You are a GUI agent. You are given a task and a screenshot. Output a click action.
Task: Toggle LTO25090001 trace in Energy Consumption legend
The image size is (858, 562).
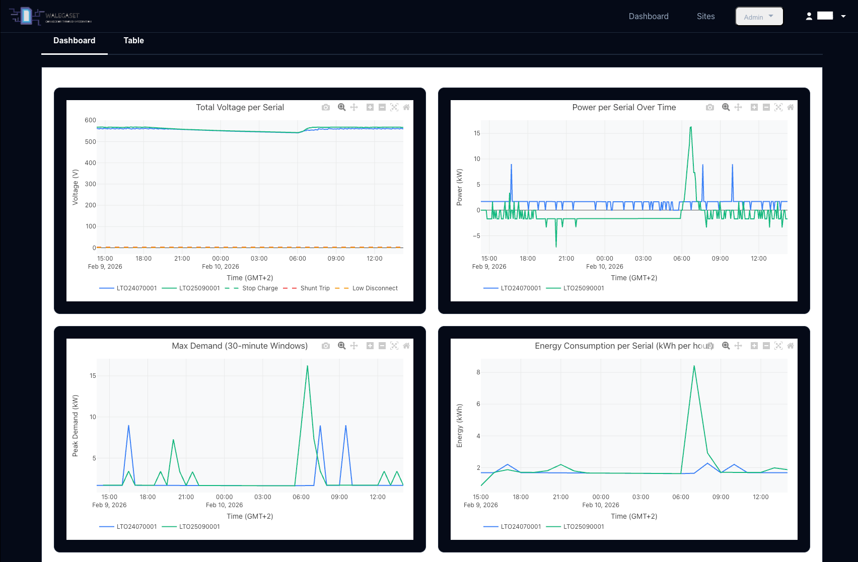[576, 527]
